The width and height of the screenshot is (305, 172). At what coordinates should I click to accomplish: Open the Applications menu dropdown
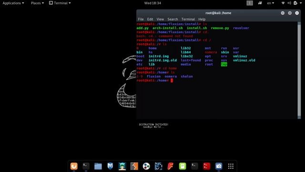point(13,3)
